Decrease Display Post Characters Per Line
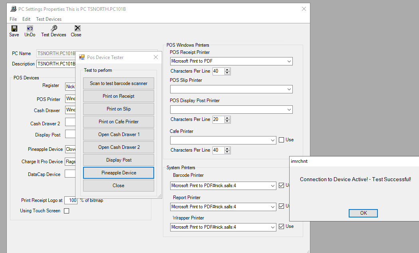The width and height of the screenshot is (419, 253). click(227, 121)
